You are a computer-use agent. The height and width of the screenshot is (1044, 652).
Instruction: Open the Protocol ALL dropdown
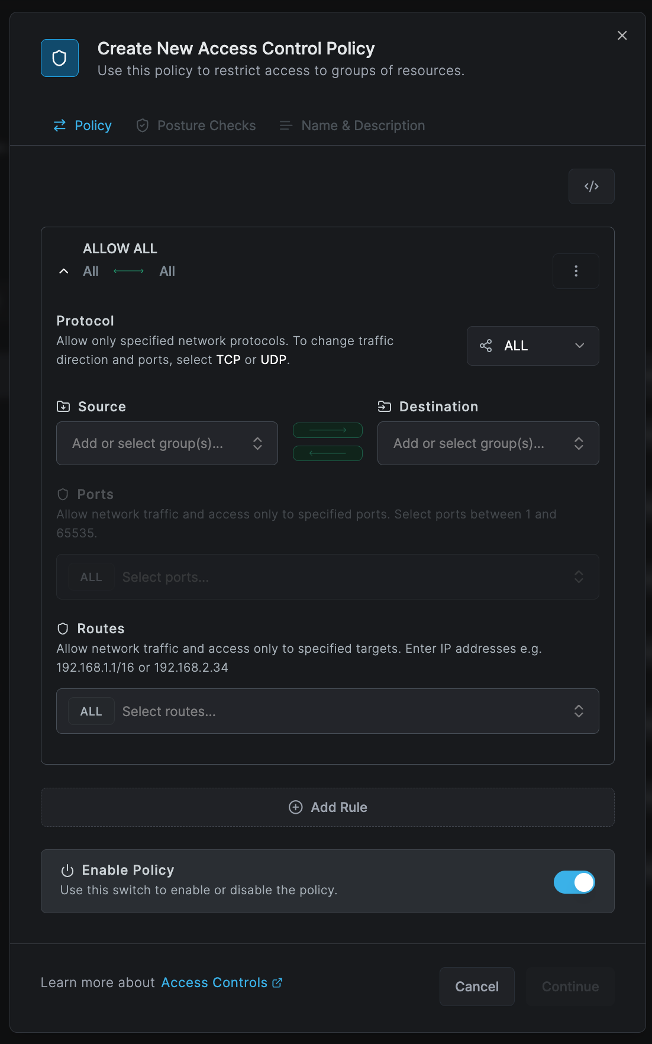(x=532, y=346)
